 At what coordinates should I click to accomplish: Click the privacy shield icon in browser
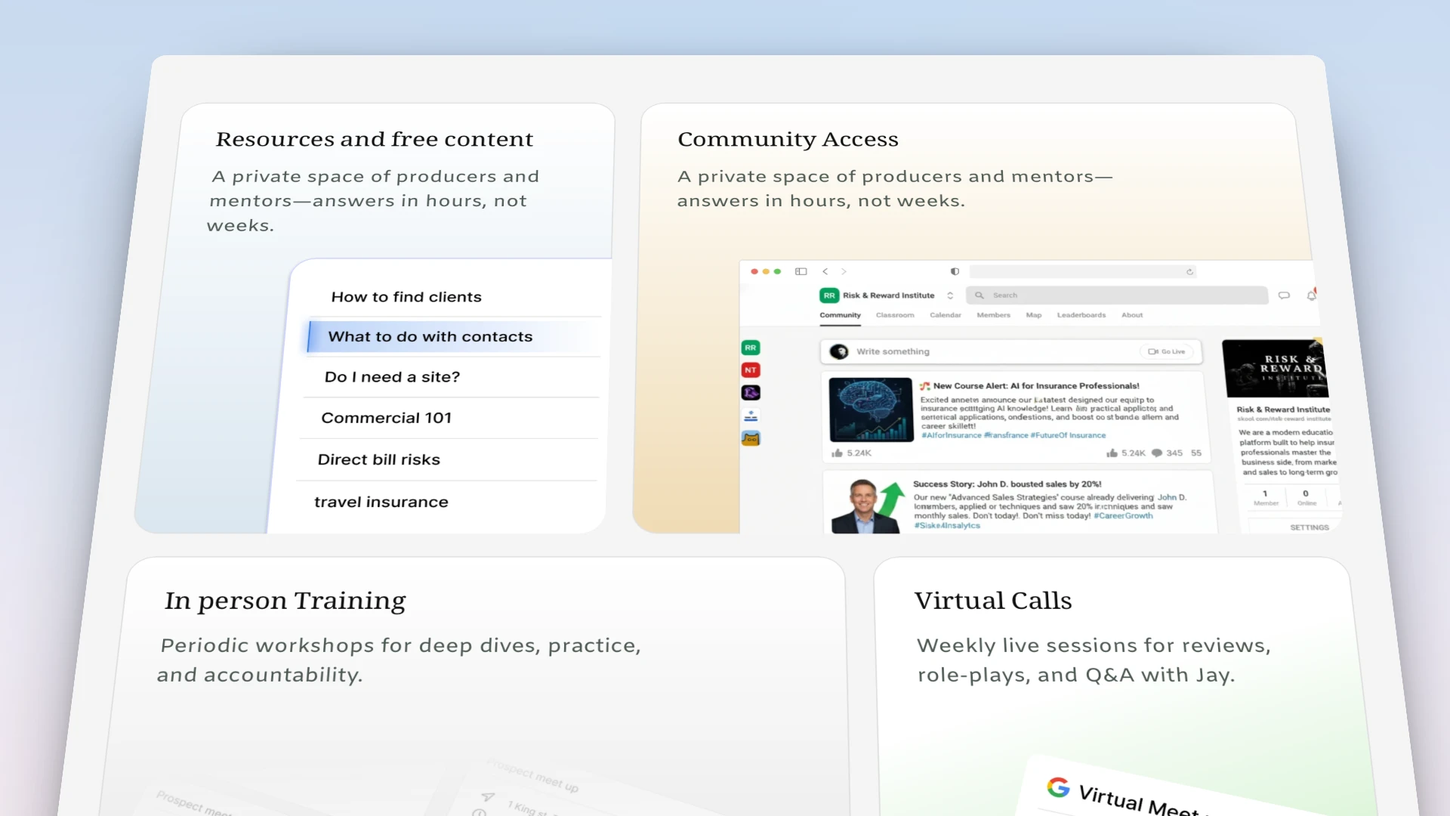(x=955, y=271)
